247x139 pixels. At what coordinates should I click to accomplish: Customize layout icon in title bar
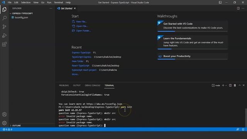220,2
